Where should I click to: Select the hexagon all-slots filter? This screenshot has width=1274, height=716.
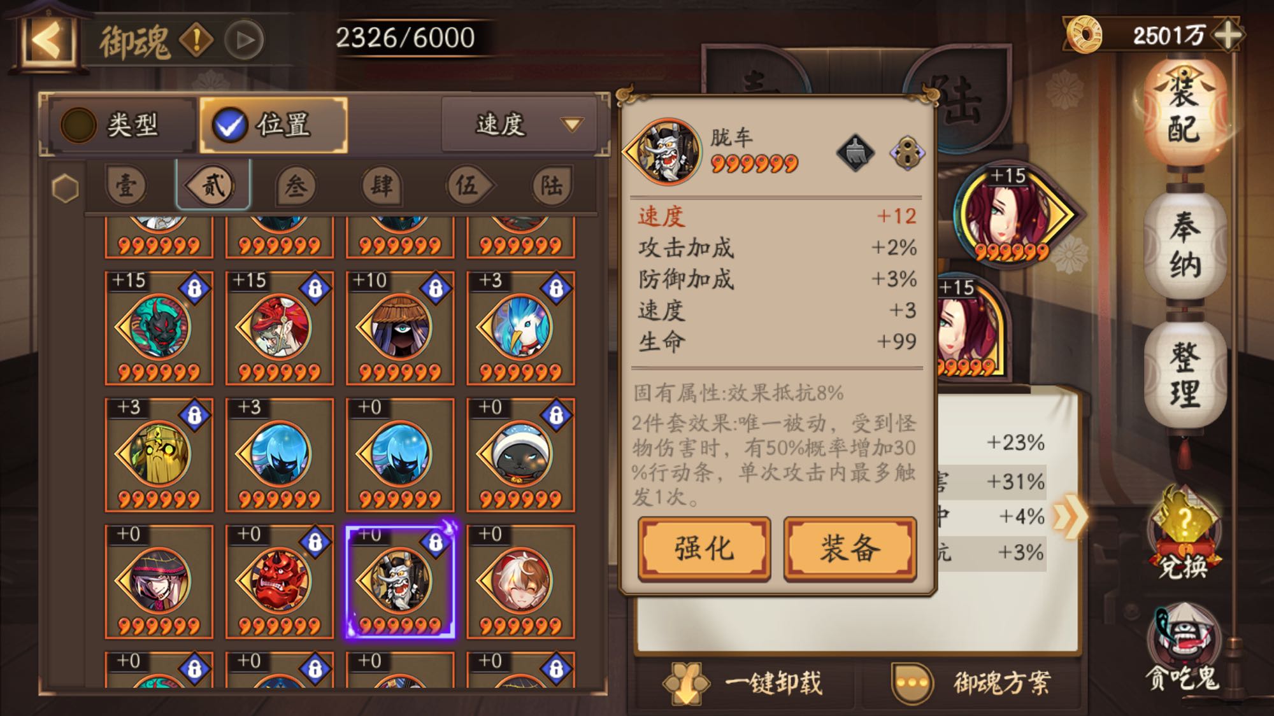[x=65, y=188]
